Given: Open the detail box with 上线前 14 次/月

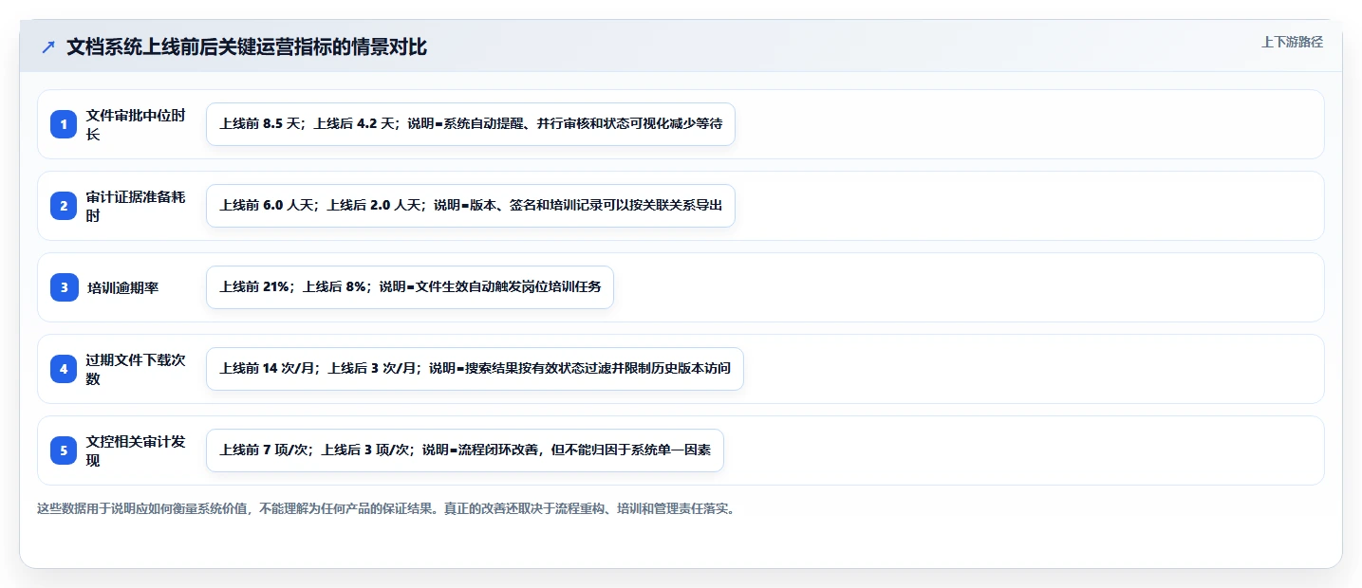Looking at the screenshot, I should [x=475, y=369].
